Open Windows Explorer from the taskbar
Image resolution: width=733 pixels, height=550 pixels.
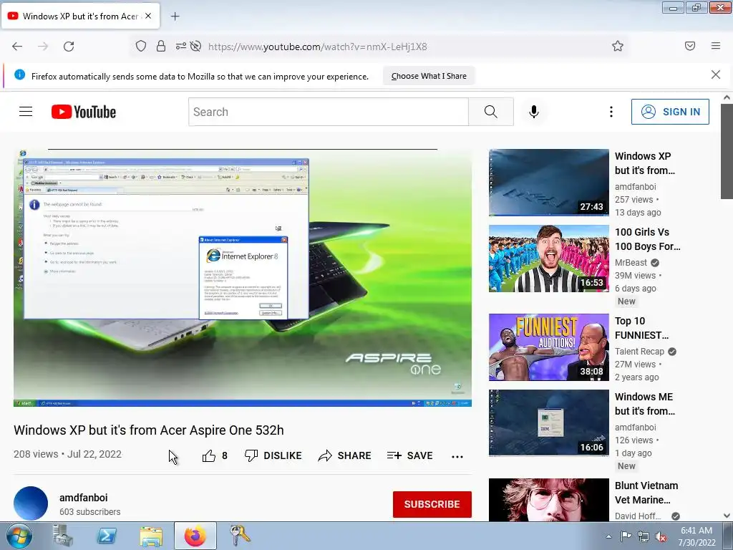coord(151,536)
